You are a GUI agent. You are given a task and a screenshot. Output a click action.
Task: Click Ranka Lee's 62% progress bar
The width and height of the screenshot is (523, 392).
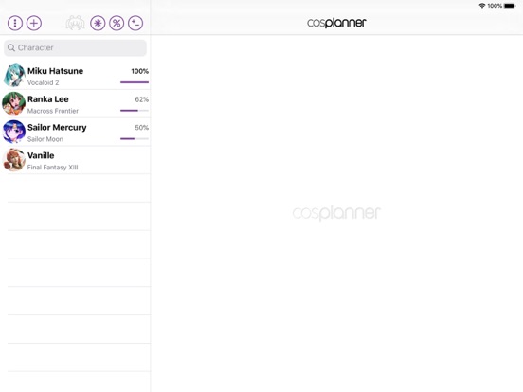point(135,111)
